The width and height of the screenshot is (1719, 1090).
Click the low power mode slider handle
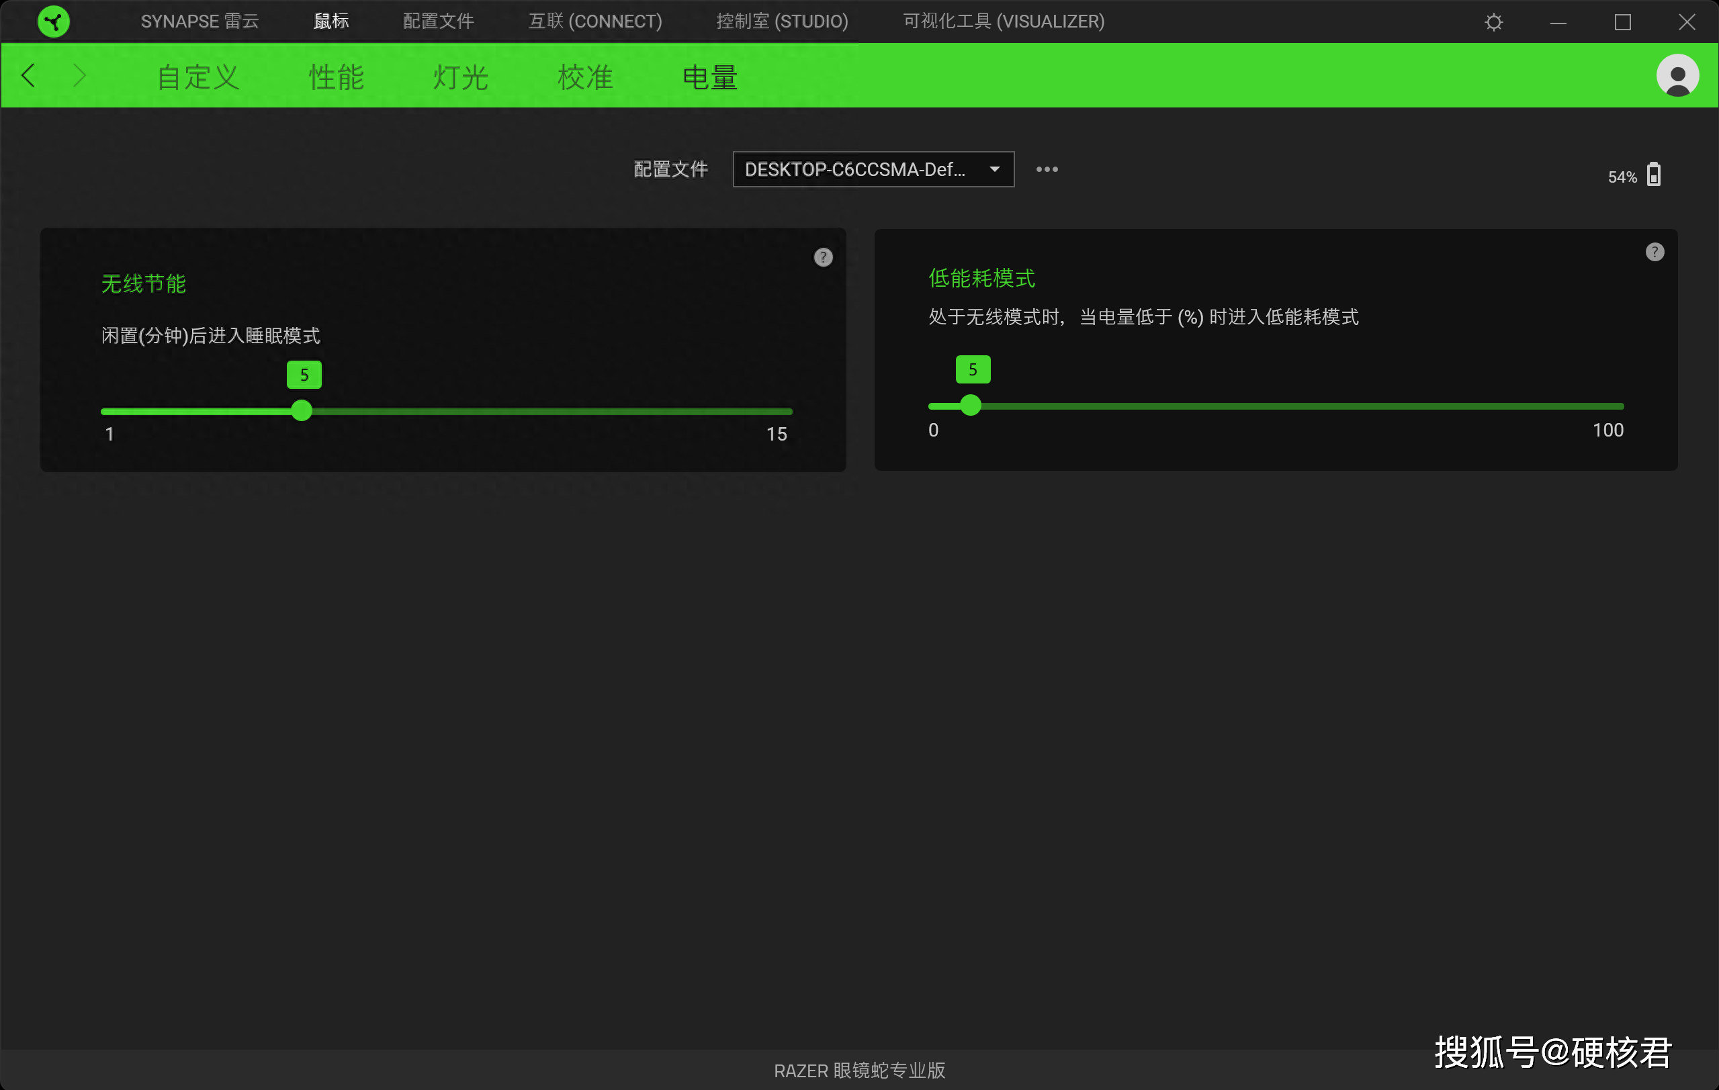[970, 406]
